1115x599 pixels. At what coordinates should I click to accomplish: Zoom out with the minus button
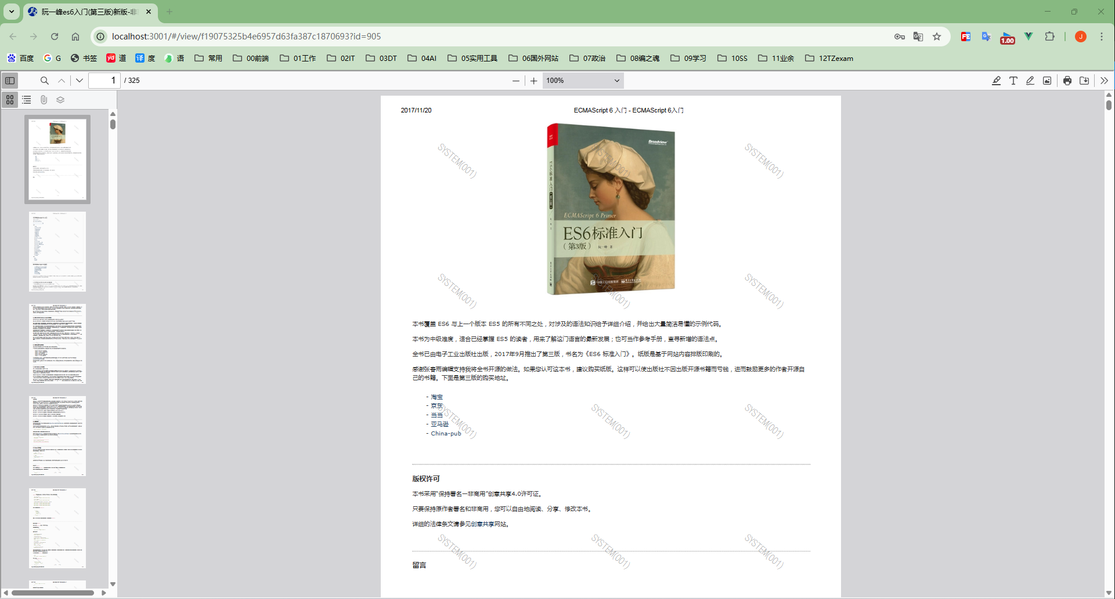click(x=515, y=81)
